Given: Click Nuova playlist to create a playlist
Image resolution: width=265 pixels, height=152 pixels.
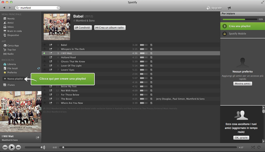Looking at the screenshot, I should (15, 79).
